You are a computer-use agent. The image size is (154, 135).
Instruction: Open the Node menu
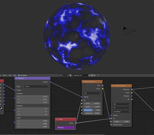15,75
